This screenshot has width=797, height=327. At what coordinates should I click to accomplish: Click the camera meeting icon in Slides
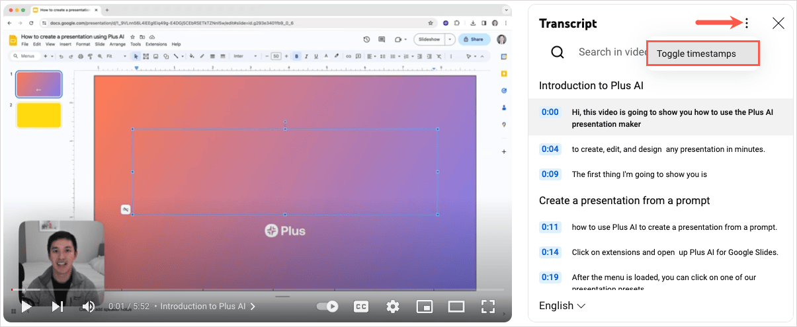tap(398, 40)
